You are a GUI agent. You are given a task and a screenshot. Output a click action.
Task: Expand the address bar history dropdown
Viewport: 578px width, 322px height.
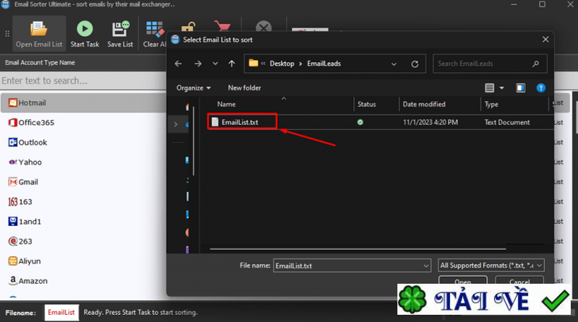[x=394, y=64]
